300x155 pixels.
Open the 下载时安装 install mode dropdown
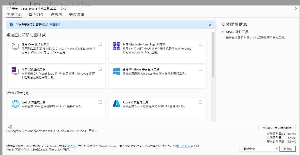(259, 149)
